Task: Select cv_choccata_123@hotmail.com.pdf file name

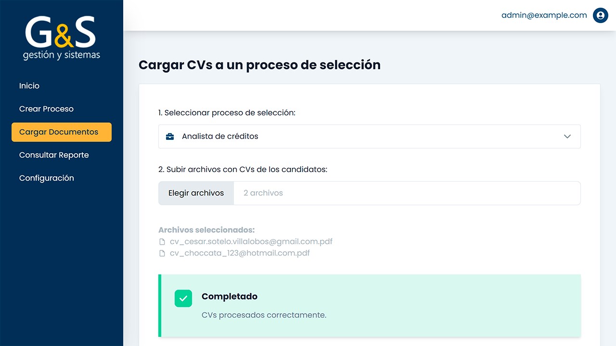Action: pos(240,253)
